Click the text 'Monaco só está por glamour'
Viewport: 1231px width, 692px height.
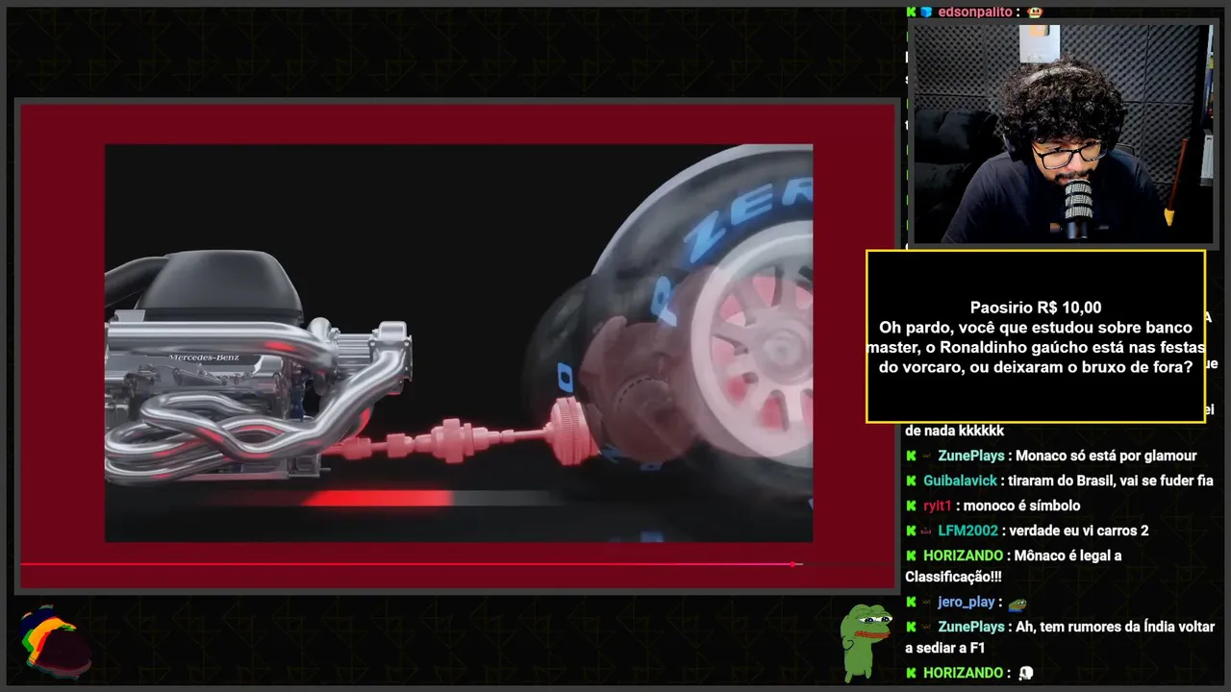click(1106, 456)
